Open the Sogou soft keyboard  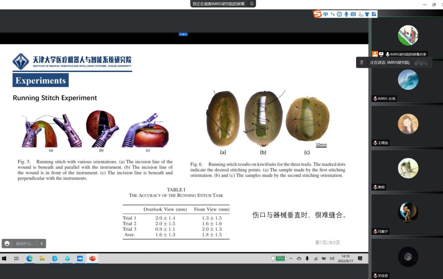(x=353, y=14)
